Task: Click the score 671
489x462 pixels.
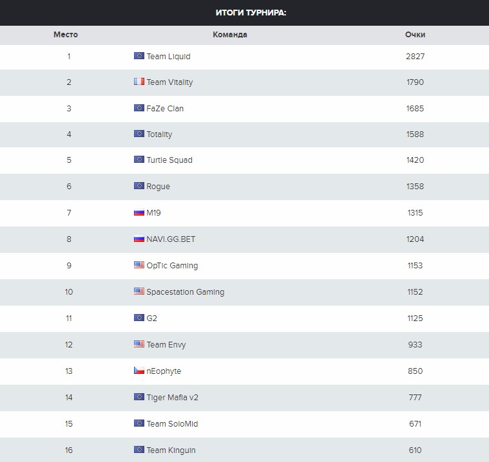Action: pos(415,423)
